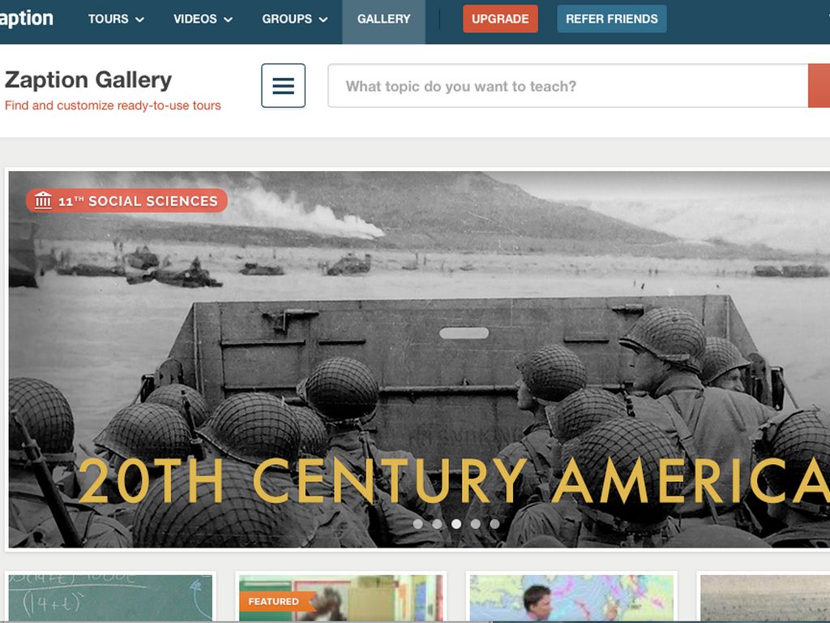This screenshot has width=830, height=623.
Task: Select the second carousel dot
Action: [437, 524]
